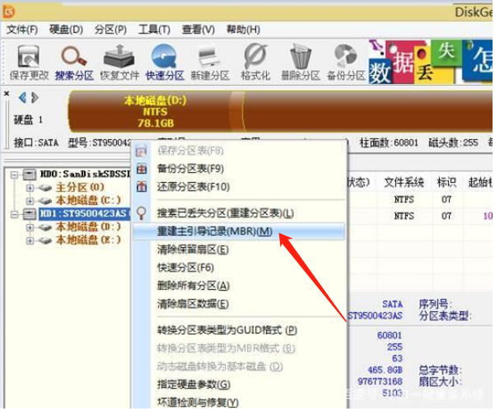Open the 查看(V) menu
Screen dimensions: 495x411
pyautogui.click(x=198, y=30)
